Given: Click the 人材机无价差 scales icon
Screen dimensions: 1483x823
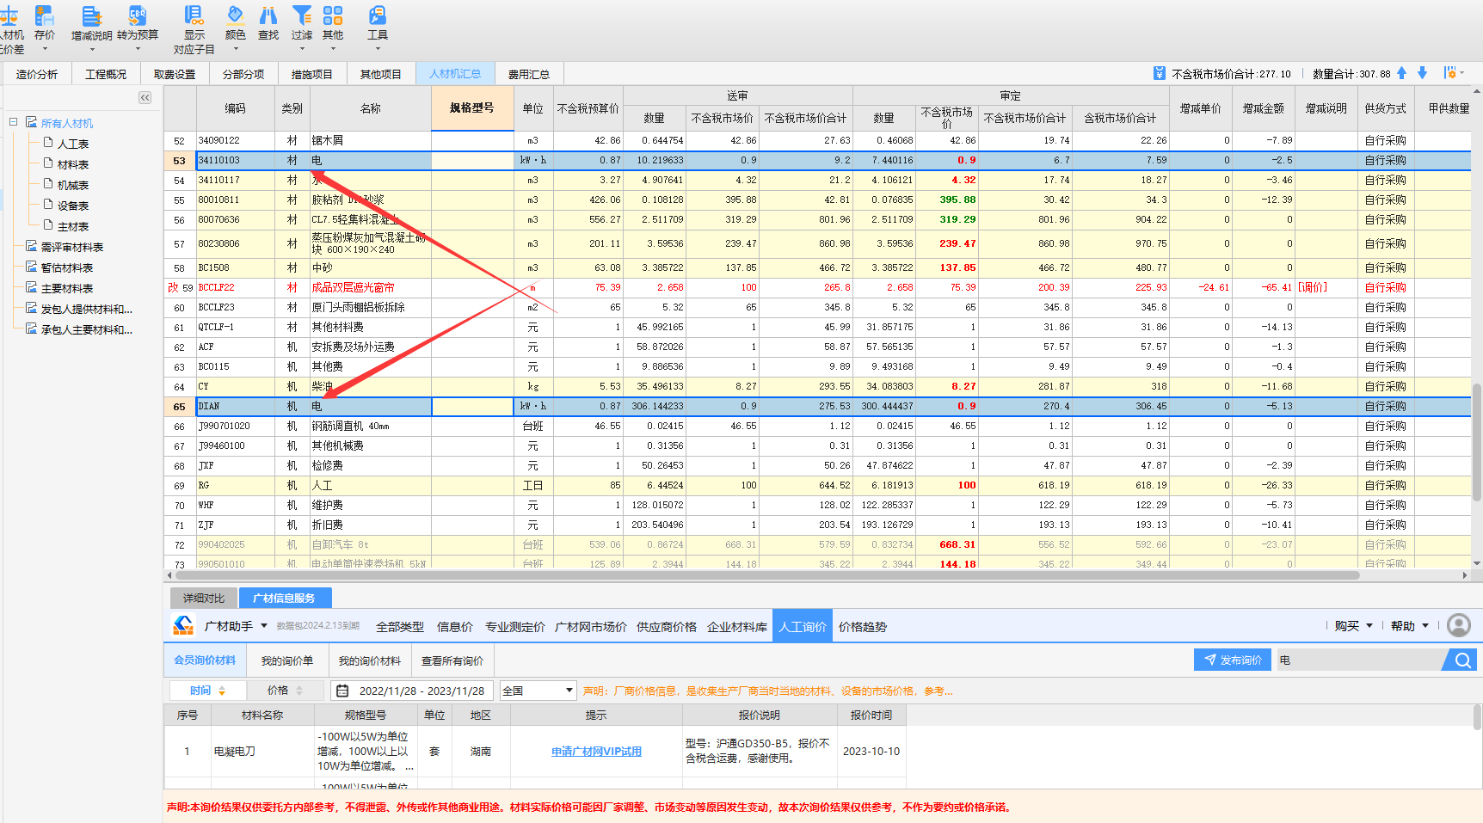Looking at the screenshot, I should (10, 15).
